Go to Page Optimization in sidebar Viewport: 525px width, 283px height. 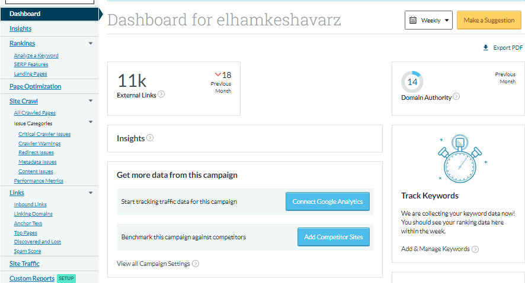35,86
